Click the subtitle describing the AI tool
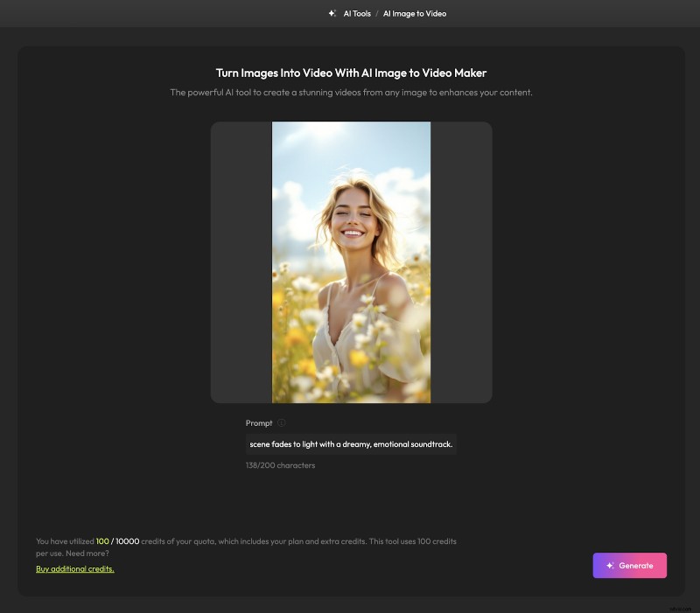This screenshot has height=613, width=700. click(350, 92)
